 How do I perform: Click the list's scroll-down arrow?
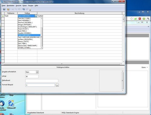click(x=41, y=48)
